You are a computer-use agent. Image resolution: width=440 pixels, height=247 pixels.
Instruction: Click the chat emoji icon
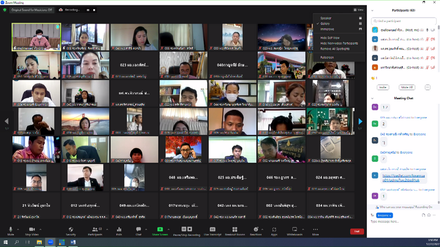[429, 215]
